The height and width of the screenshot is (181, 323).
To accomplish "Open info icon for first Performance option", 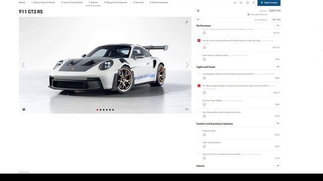I will tap(204, 33).
